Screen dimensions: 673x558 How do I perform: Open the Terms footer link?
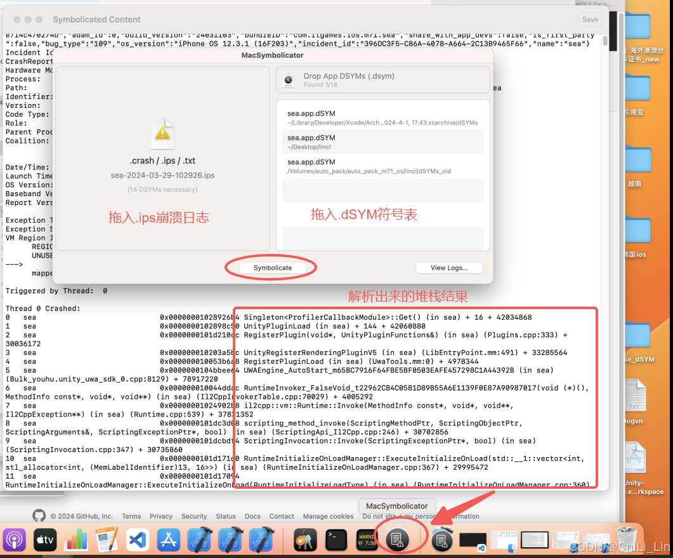(x=131, y=516)
